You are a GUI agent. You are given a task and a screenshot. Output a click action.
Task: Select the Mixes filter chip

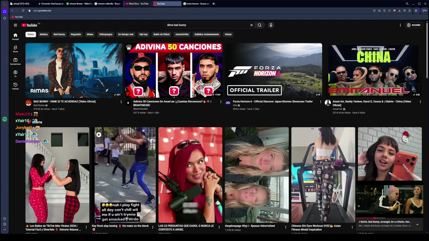click(x=90, y=34)
